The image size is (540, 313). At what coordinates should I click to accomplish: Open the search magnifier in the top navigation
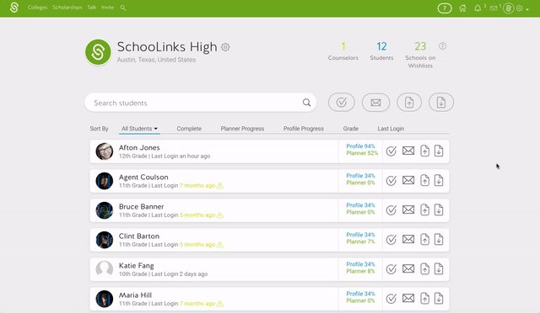(122, 8)
